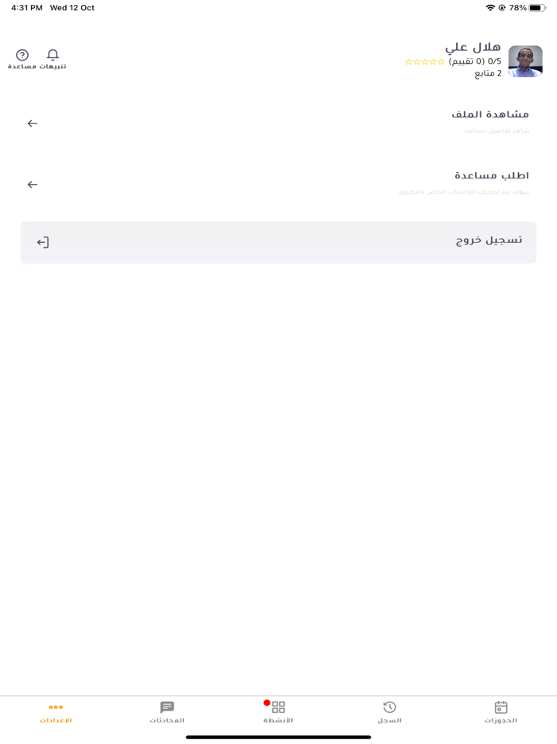Tap the 2 متابع followers count
This screenshot has height=744, width=557.
(x=488, y=73)
